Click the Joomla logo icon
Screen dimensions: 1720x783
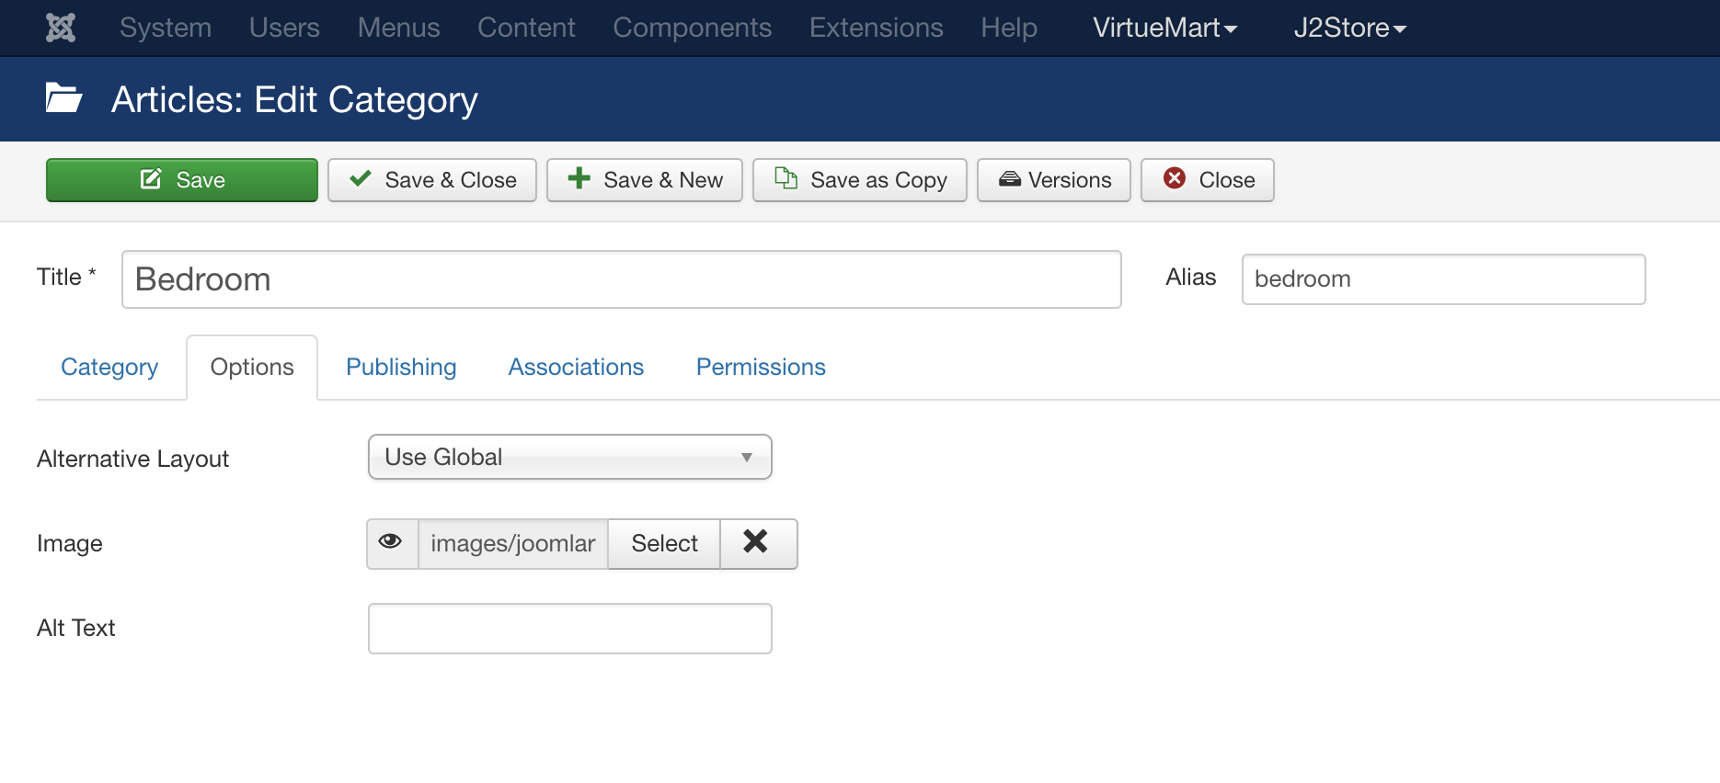[61, 28]
